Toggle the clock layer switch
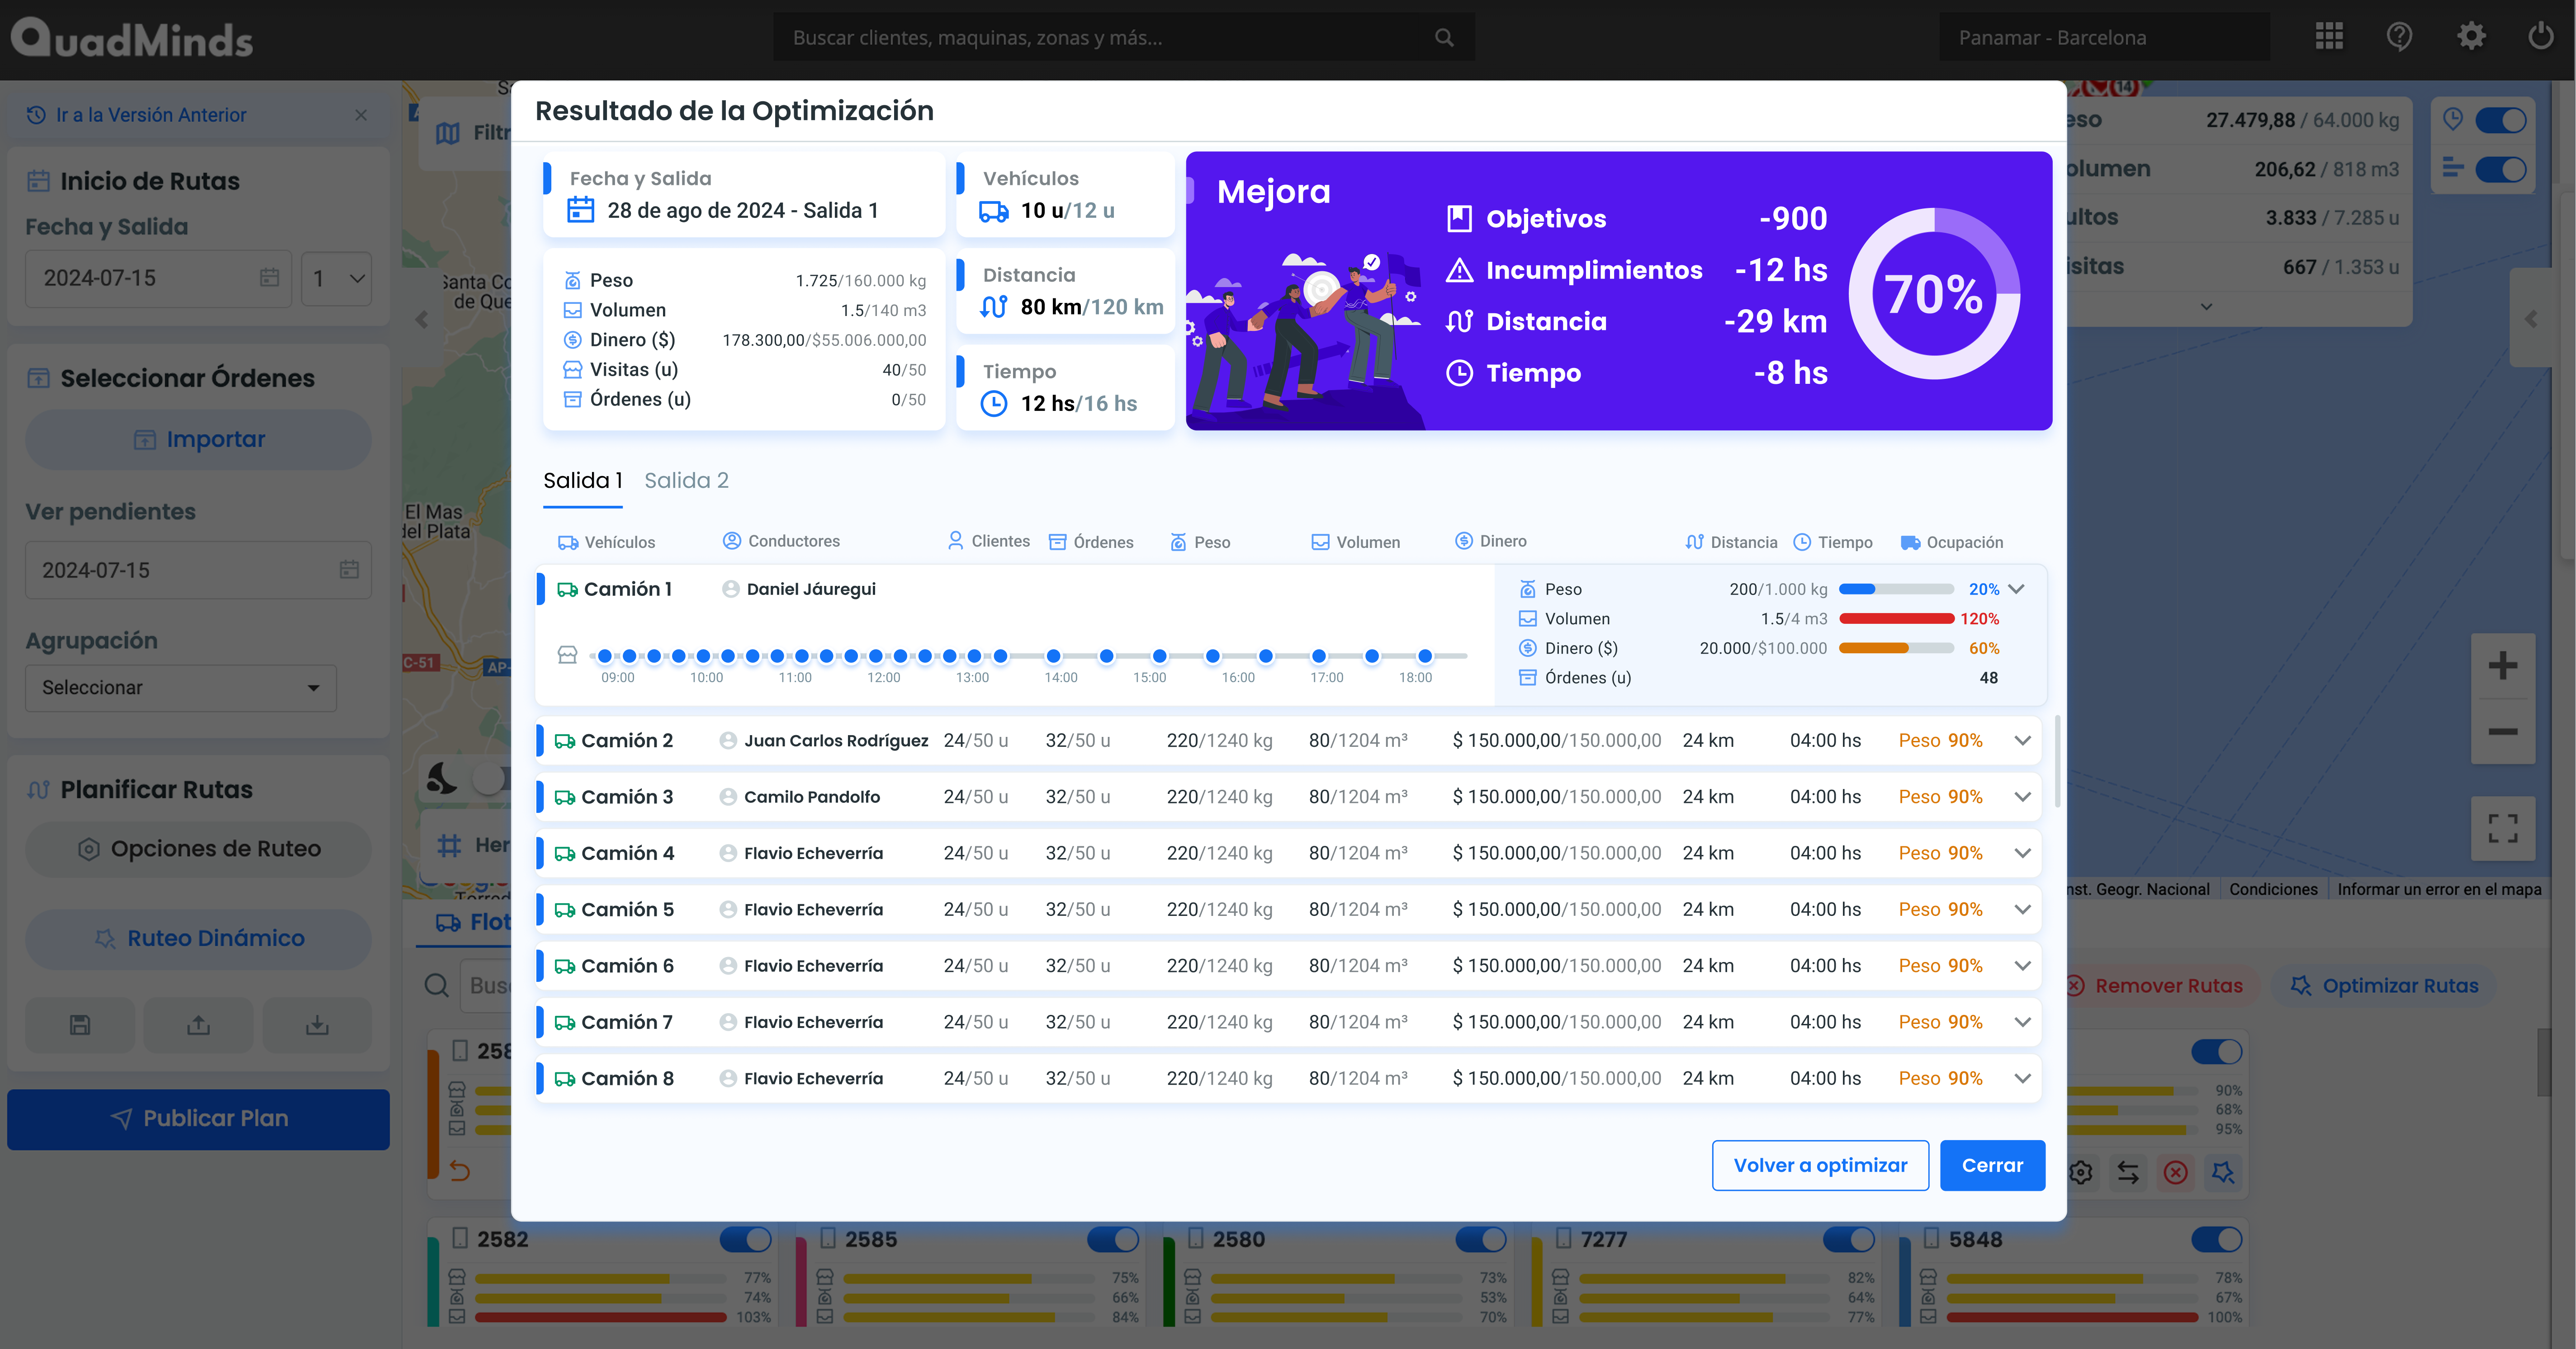The image size is (2576, 1349). pos(2500,120)
